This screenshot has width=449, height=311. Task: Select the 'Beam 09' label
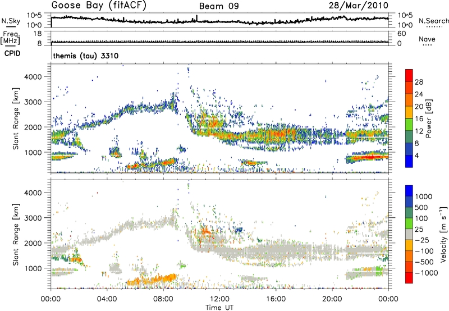[219, 6]
